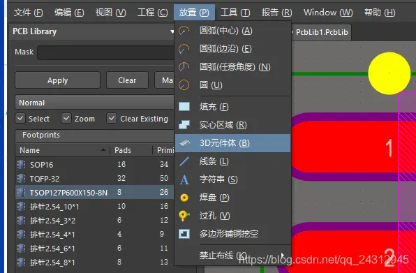Select the 排针2.54_4*1 footprint row

tap(95, 235)
